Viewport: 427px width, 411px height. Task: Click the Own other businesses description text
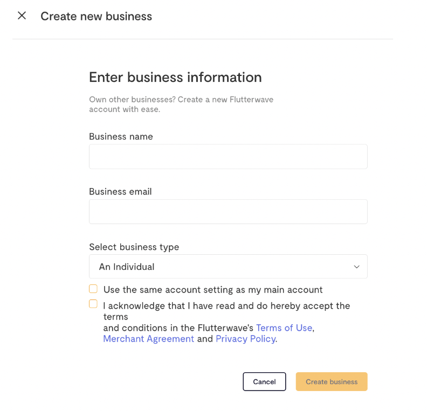point(181,105)
